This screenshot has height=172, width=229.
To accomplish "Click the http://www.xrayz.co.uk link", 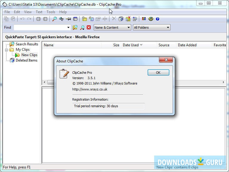I will [90, 89].
